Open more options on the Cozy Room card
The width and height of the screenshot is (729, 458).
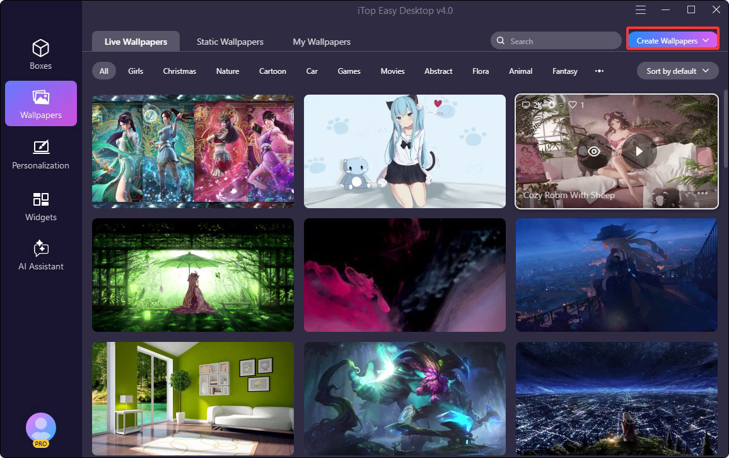click(x=703, y=194)
